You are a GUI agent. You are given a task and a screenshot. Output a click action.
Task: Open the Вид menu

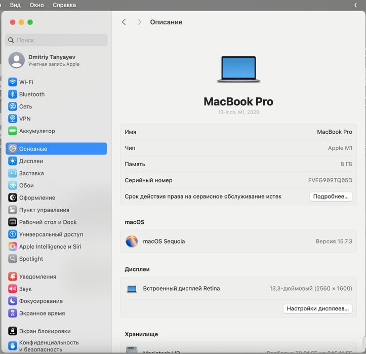[x=15, y=5]
